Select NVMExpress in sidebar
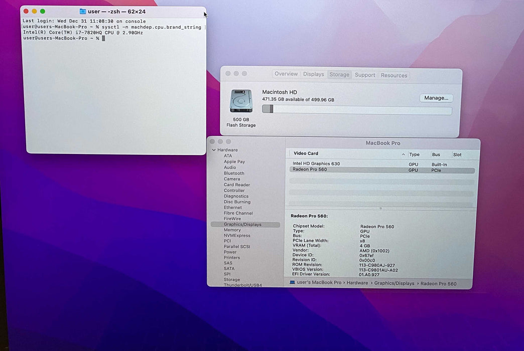This screenshot has height=351, width=524. (x=237, y=236)
